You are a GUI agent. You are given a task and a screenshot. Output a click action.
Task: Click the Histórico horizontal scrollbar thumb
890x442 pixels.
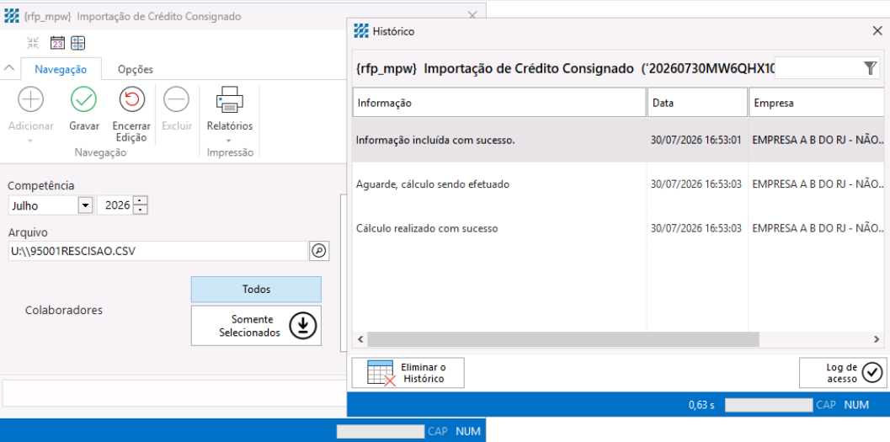coord(563,339)
